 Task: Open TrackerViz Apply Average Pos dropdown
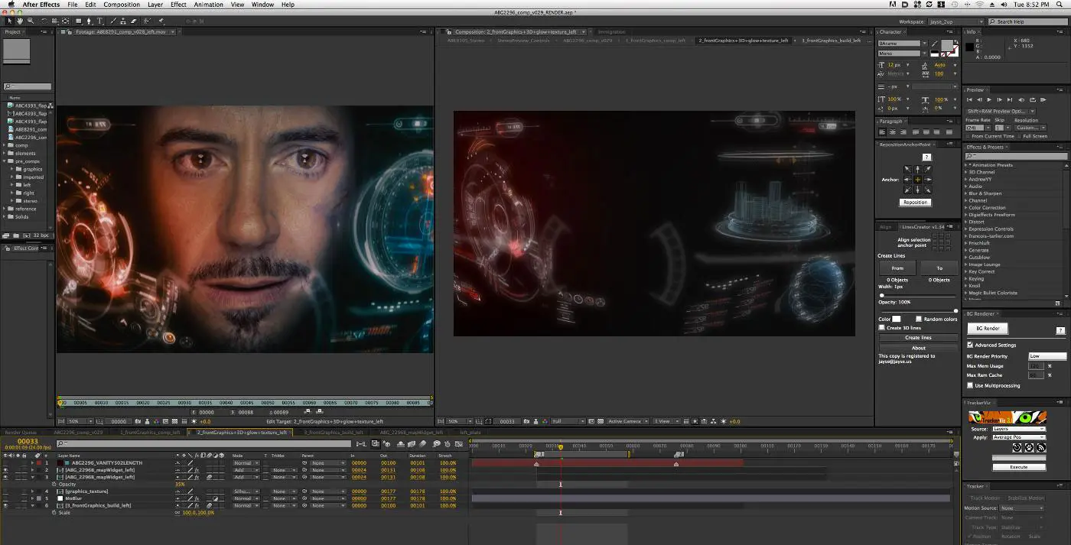click(1019, 436)
